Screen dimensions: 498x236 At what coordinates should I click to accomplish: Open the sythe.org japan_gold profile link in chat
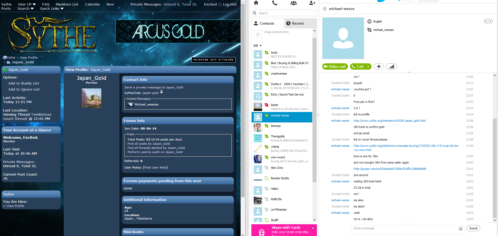click(x=389, y=121)
